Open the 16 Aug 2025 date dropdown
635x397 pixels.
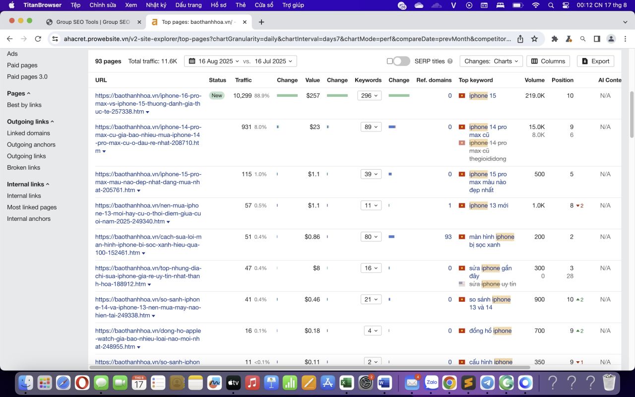(241, 61)
